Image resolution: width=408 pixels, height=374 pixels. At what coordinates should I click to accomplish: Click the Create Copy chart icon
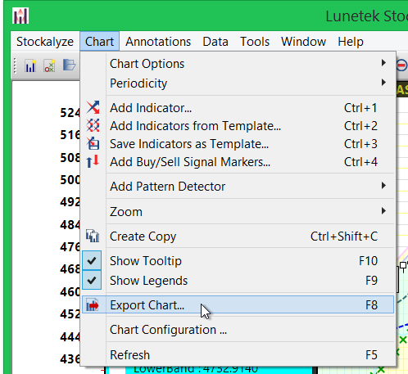point(93,236)
